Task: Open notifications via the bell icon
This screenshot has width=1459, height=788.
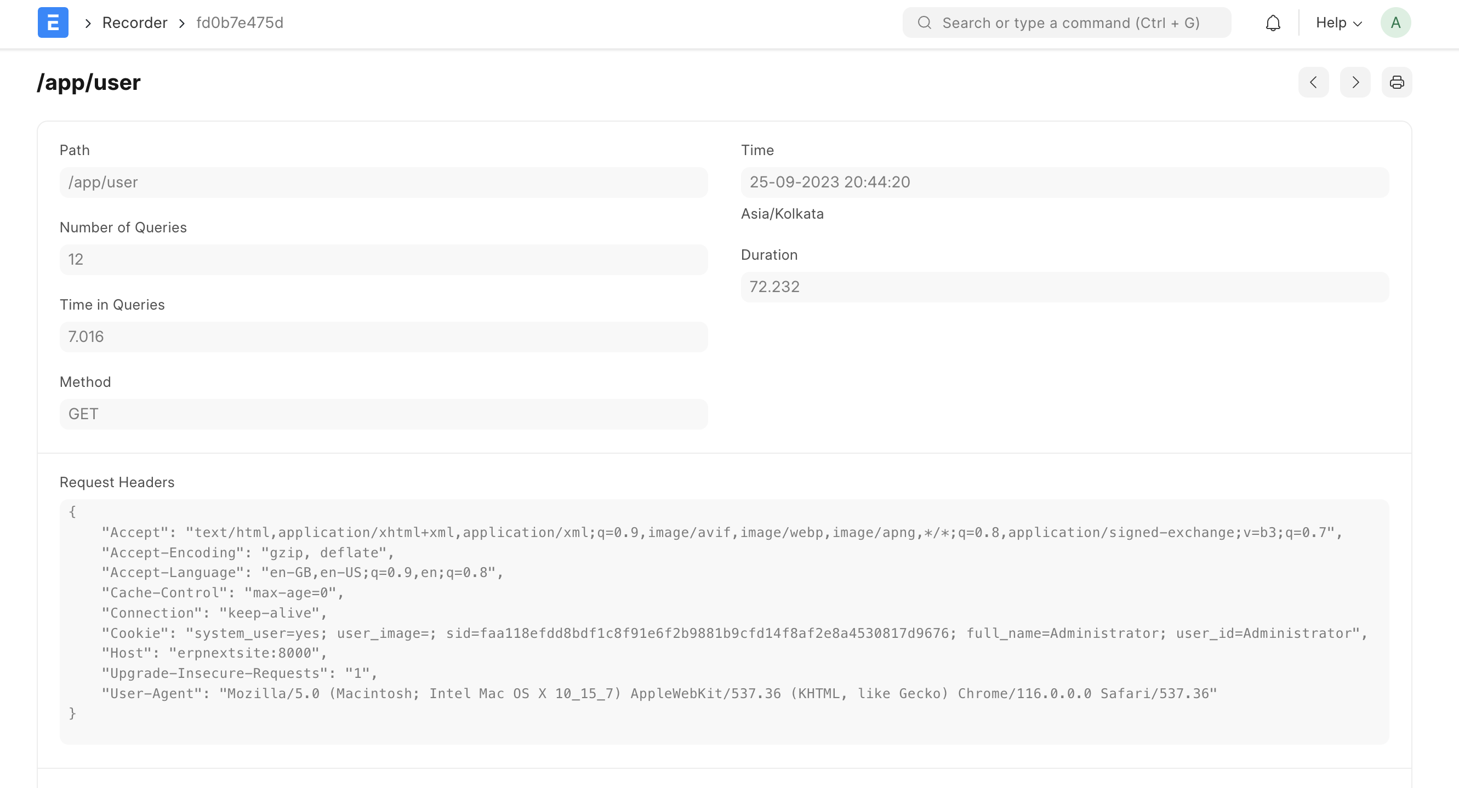Action: click(1273, 22)
